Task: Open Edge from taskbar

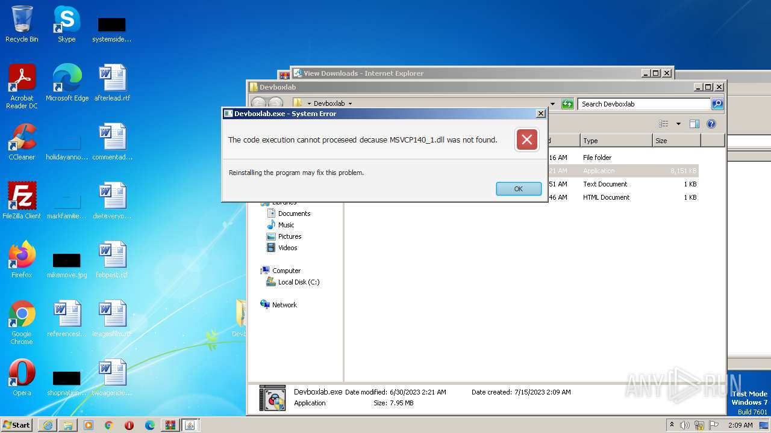Action: pyautogui.click(x=150, y=425)
